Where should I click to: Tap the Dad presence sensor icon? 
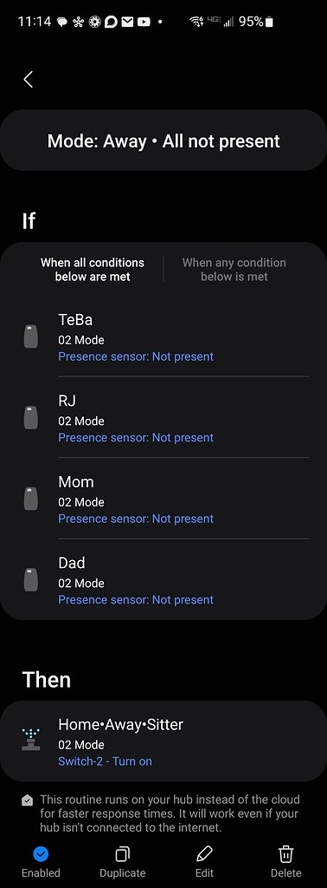(31, 579)
